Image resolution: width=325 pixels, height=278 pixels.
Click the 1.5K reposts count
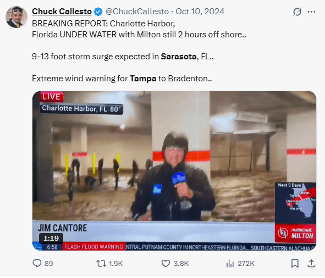pyautogui.click(x=115, y=264)
